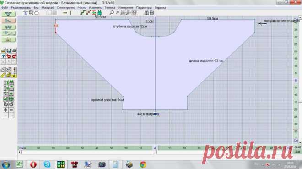Open the Файл menu
This screenshot has height=169, width=302.
5,8
